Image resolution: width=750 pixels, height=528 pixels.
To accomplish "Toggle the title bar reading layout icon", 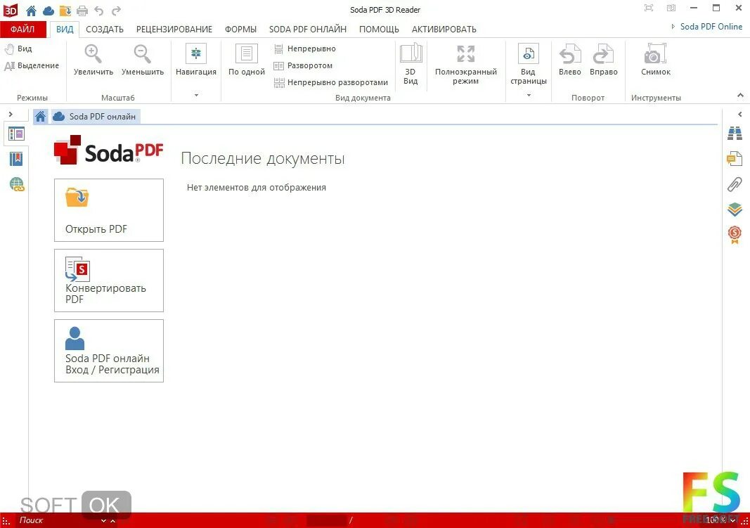I will point(671,8).
